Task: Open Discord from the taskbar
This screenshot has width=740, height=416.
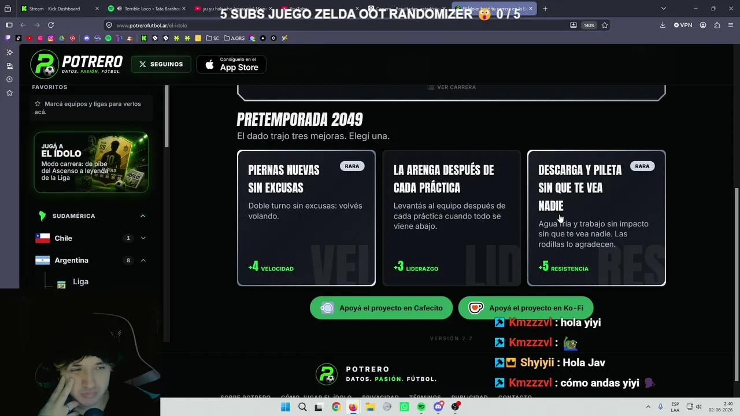Action: (438, 407)
